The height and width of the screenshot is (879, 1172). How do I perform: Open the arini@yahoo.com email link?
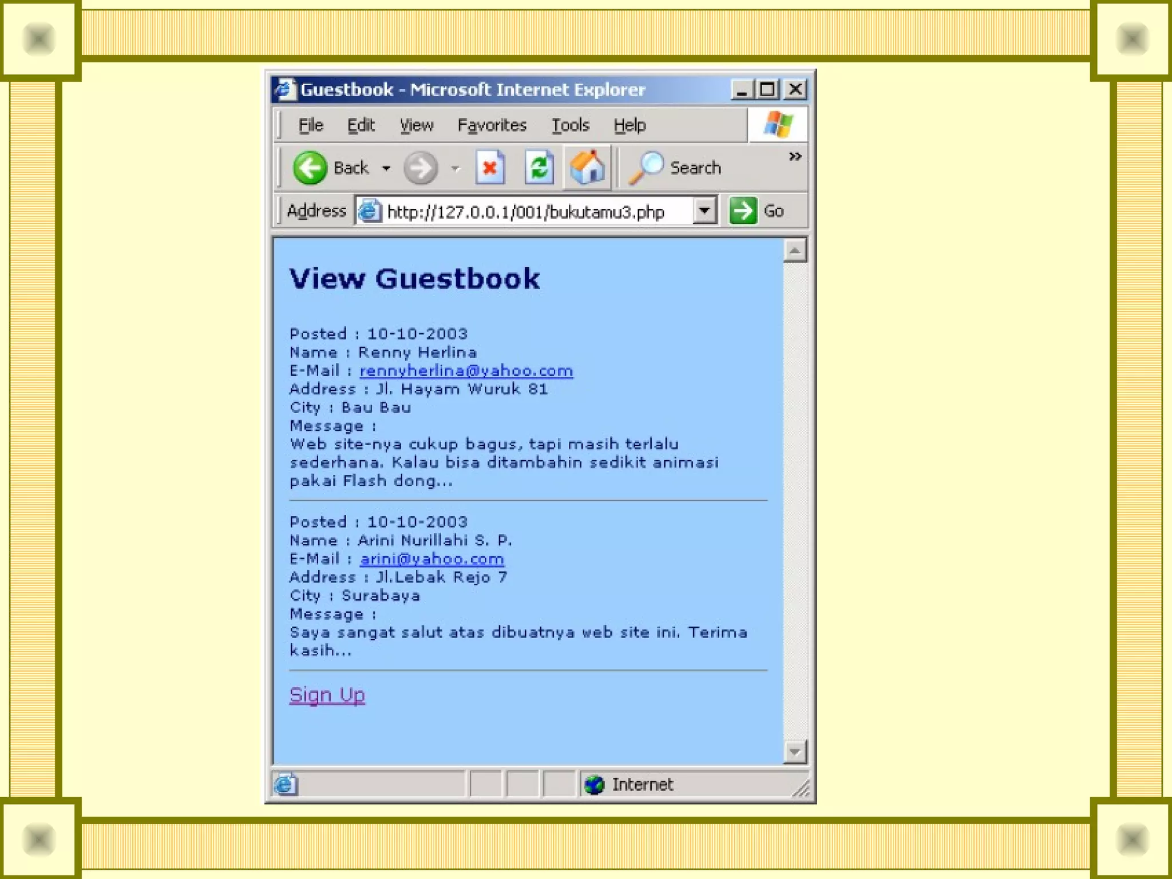432,559
